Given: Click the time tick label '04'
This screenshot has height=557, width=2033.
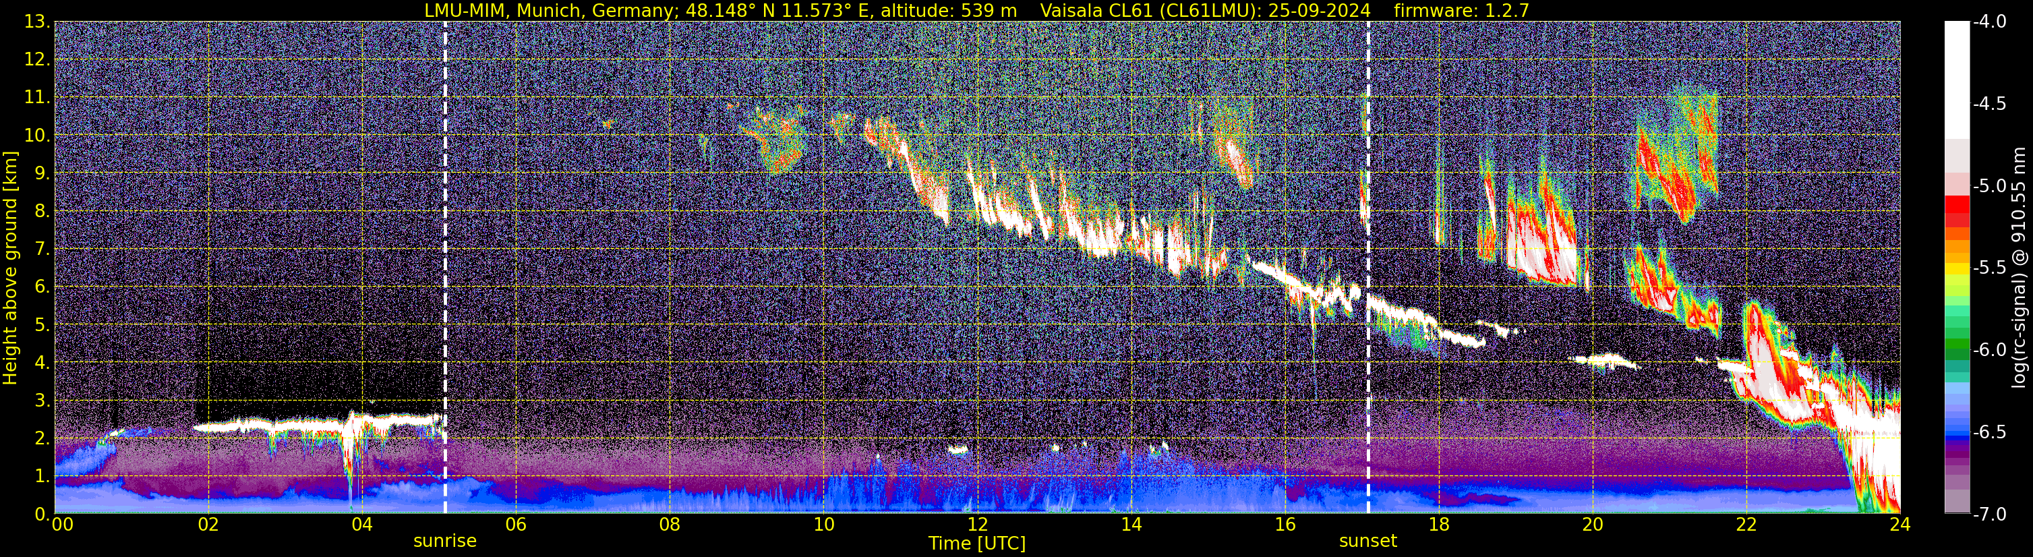Looking at the screenshot, I should coord(361,525).
